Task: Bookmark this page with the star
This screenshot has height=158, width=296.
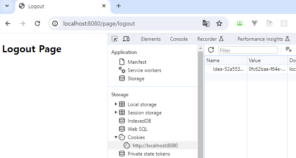Action: [x=219, y=23]
